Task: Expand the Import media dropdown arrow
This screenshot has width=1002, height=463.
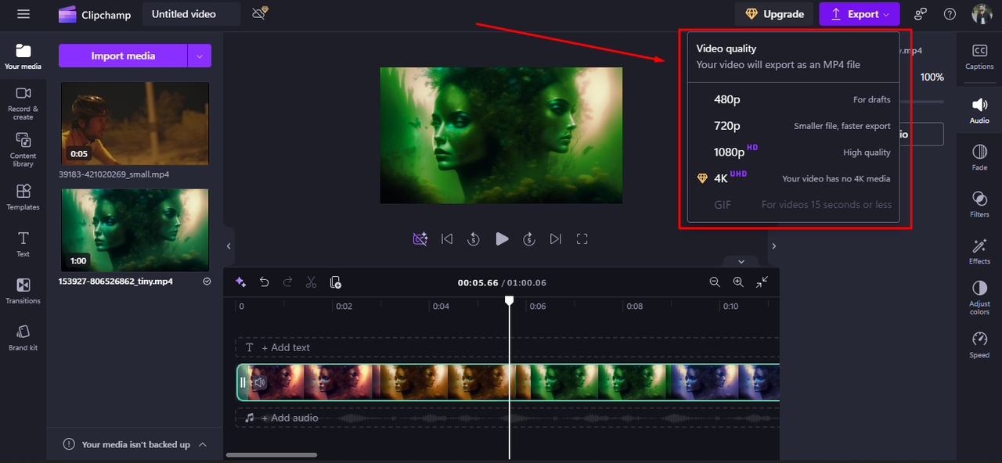Action: coord(200,56)
